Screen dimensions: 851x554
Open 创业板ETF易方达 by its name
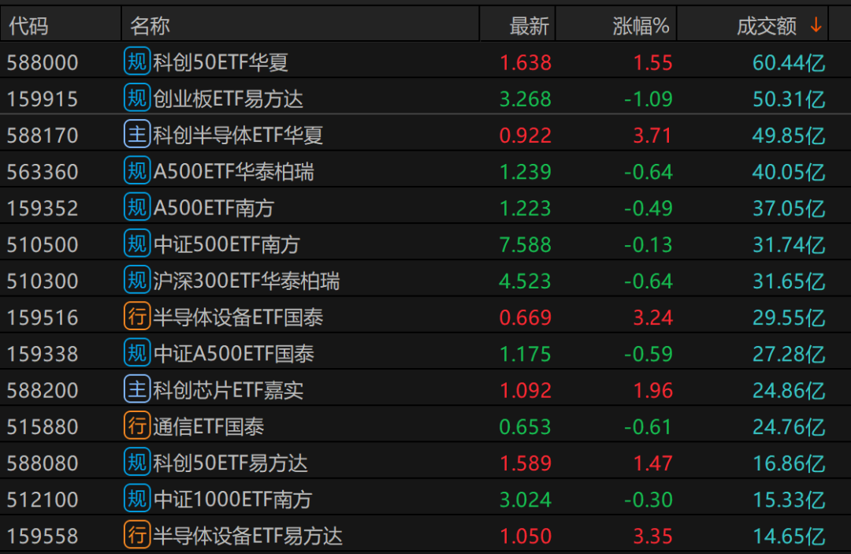pyautogui.click(x=228, y=99)
